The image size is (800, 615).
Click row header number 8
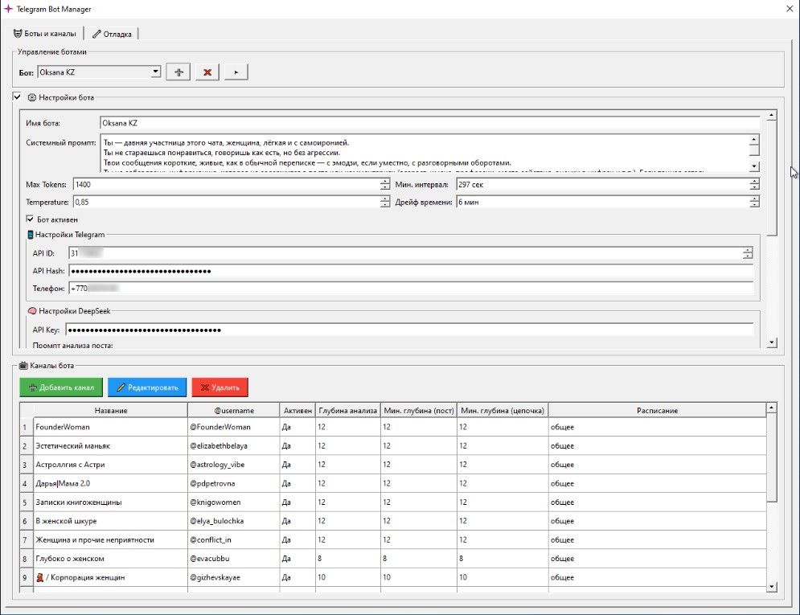(x=27, y=559)
